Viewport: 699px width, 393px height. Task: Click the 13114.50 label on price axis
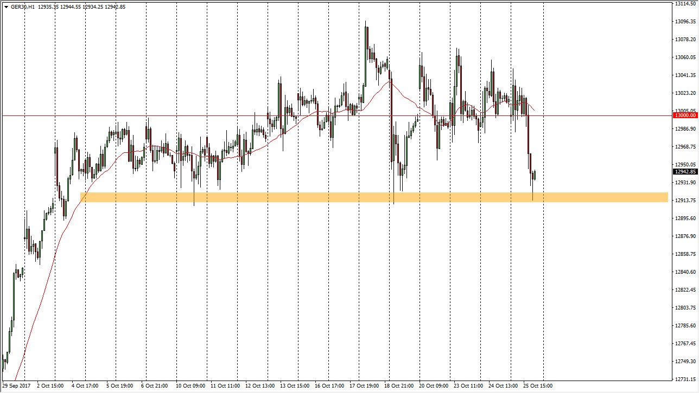685,4
